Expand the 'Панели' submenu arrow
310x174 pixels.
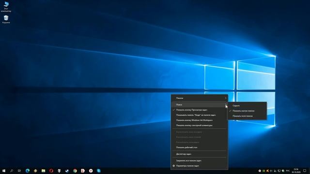[x=225, y=98]
